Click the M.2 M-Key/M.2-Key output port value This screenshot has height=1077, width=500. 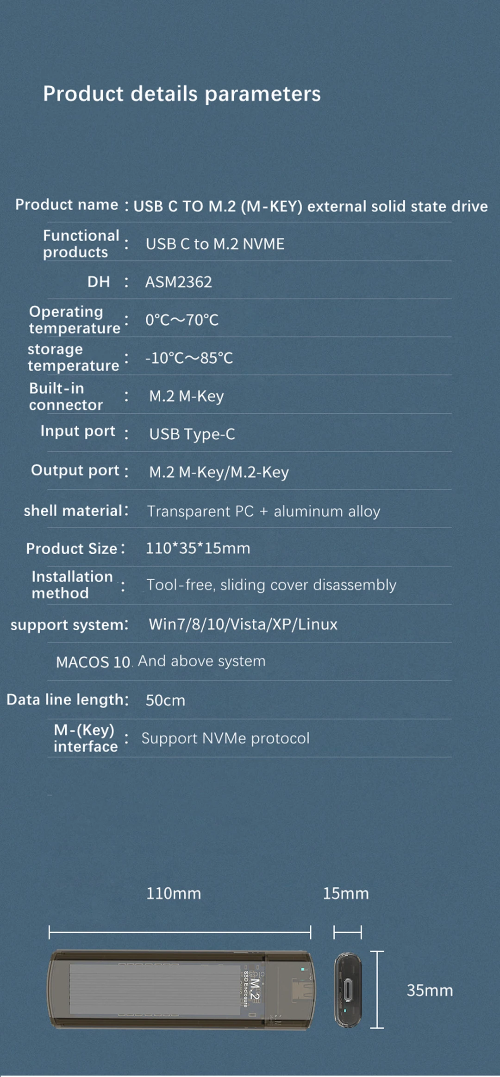pos(219,472)
